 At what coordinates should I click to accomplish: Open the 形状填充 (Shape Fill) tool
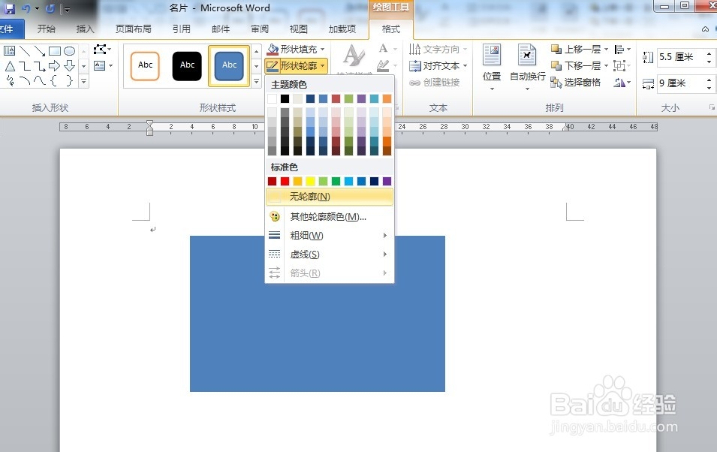tap(298, 50)
